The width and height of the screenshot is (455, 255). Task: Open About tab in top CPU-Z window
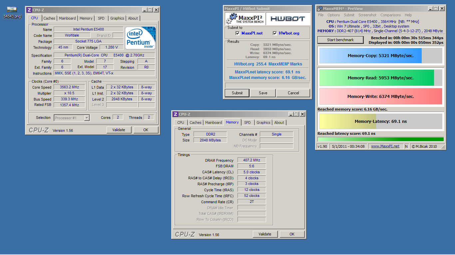coord(133,18)
